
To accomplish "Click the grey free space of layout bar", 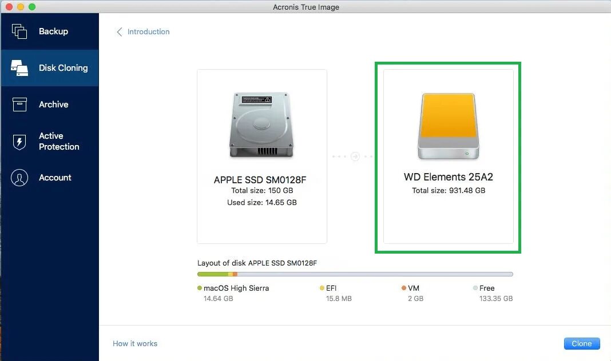I will click(x=375, y=274).
